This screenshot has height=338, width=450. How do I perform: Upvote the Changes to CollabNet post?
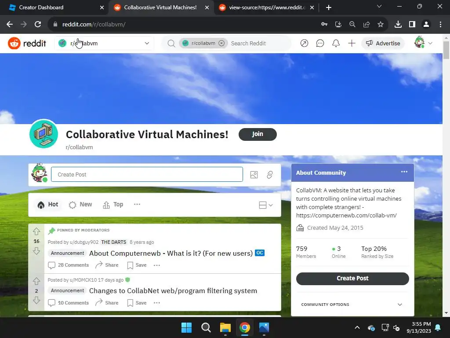[x=36, y=281]
